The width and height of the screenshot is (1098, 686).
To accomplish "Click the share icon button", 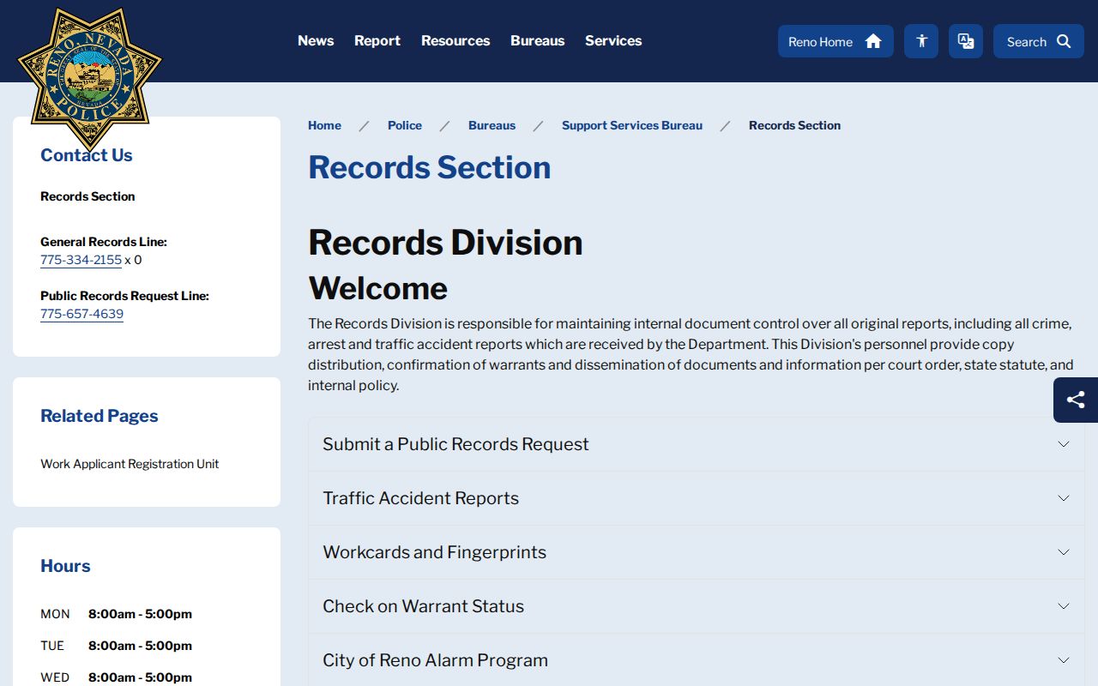I will click(x=1076, y=400).
